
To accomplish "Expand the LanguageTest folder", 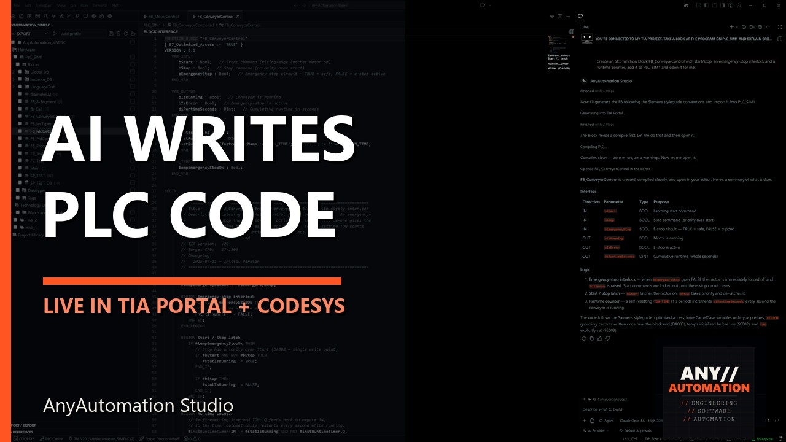I will tap(14, 87).
